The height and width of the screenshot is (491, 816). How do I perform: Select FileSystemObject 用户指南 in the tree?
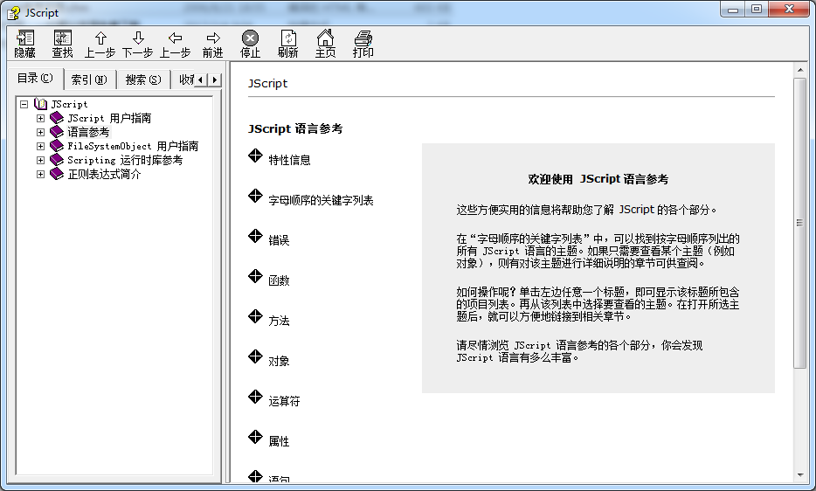pos(133,146)
